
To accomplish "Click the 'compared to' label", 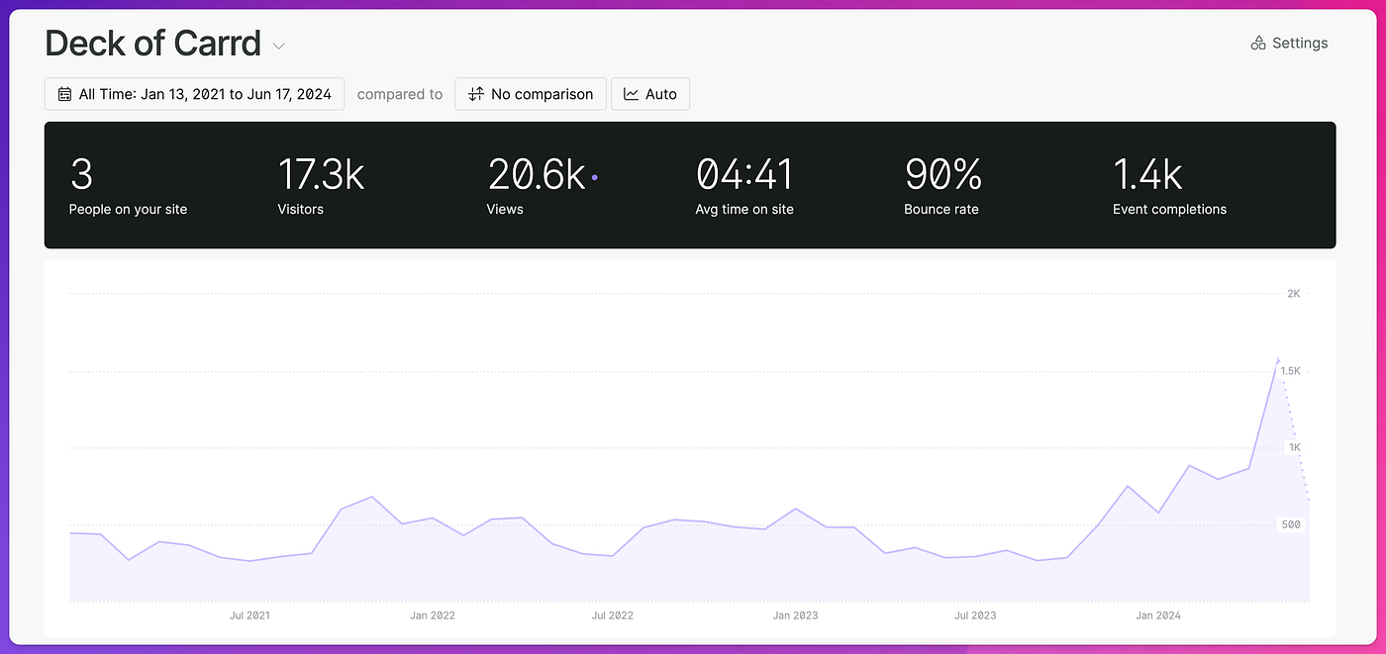I will [x=400, y=94].
